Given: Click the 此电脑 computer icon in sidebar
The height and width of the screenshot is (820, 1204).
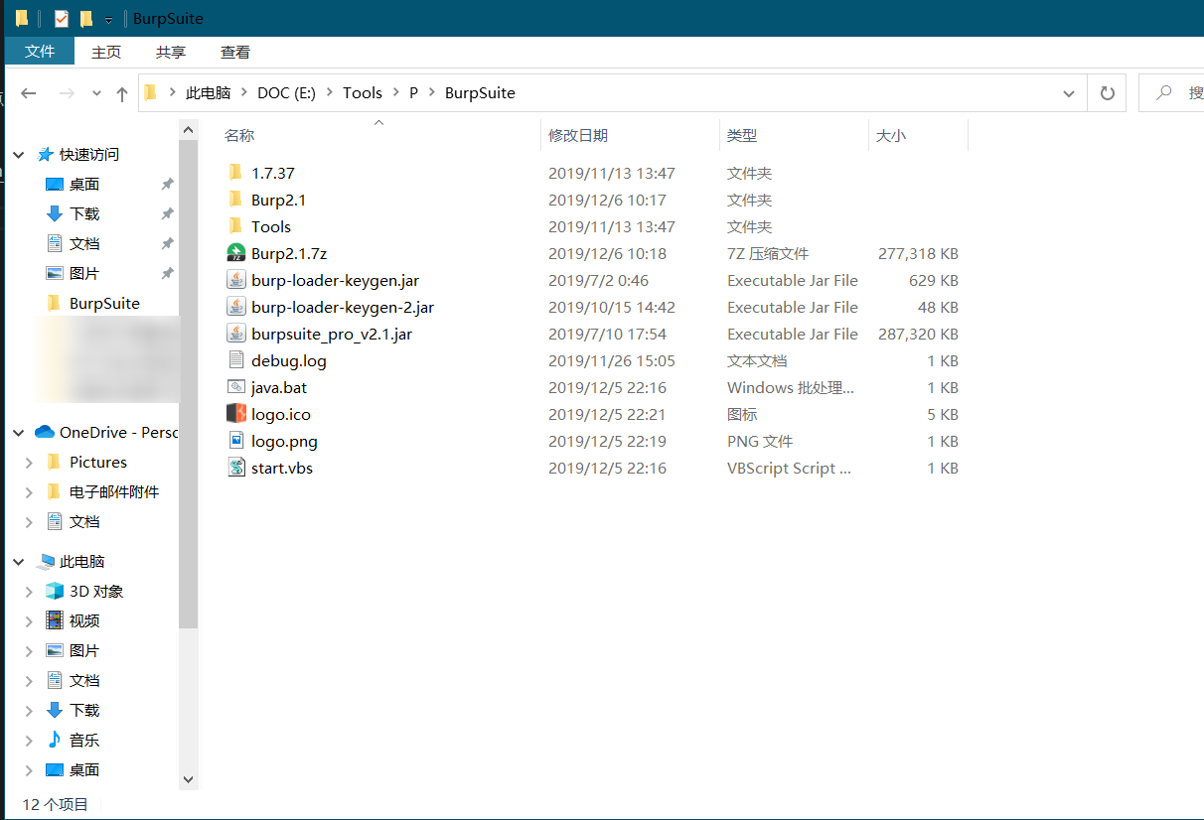Looking at the screenshot, I should tap(46, 561).
